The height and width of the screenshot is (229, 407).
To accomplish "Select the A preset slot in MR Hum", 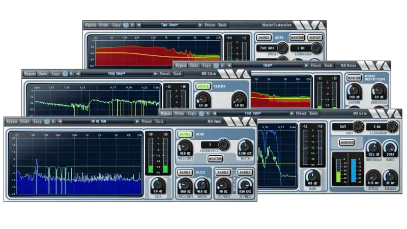I will 47,122.
